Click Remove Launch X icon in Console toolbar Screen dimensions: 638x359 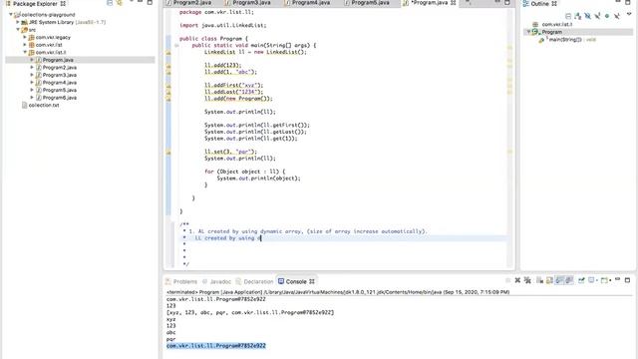coord(517,280)
